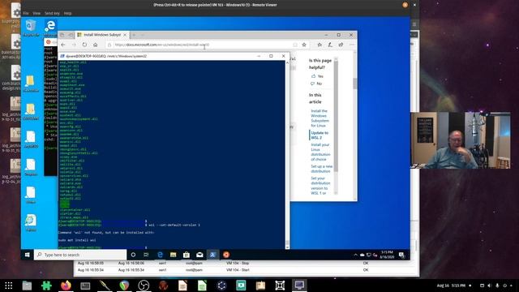Viewport: 519px width, 292px height.
Task: Launch Chrome from the host dock
Action: (124, 285)
